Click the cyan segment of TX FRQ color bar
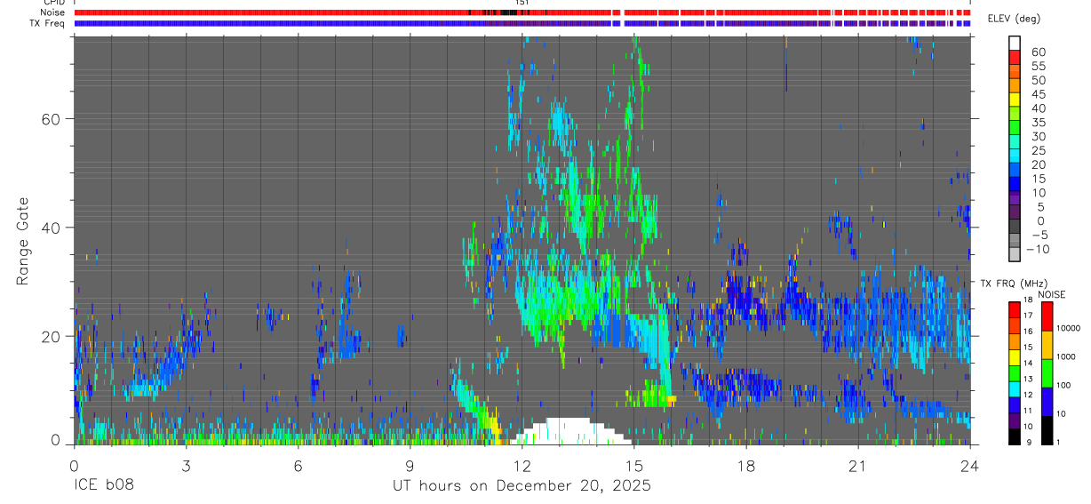Screen dimensions: 1091x504 [1015, 388]
